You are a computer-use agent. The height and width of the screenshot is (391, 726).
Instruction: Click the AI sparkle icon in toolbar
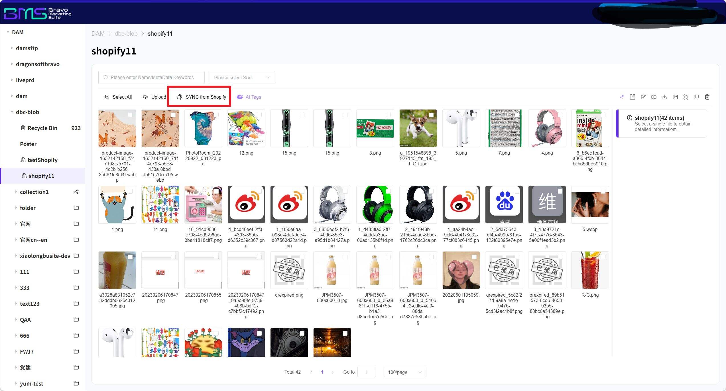[622, 97]
